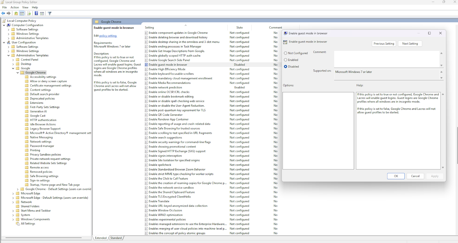The image size is (458, 243).
Task: Click the policy icon beside dialog heading
Action: click(285, 42)
